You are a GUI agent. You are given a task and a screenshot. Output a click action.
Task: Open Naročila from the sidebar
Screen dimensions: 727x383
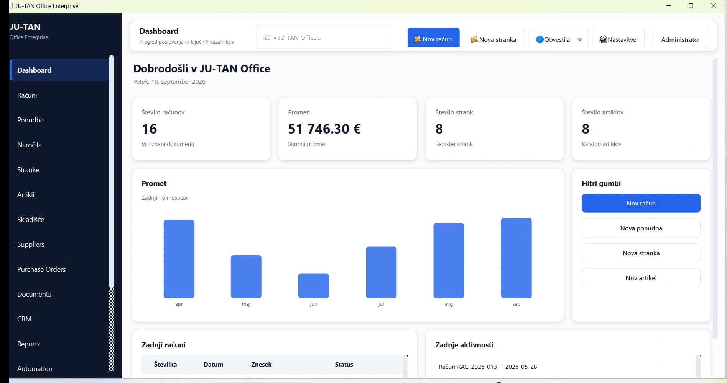click(x=59, y=145)
